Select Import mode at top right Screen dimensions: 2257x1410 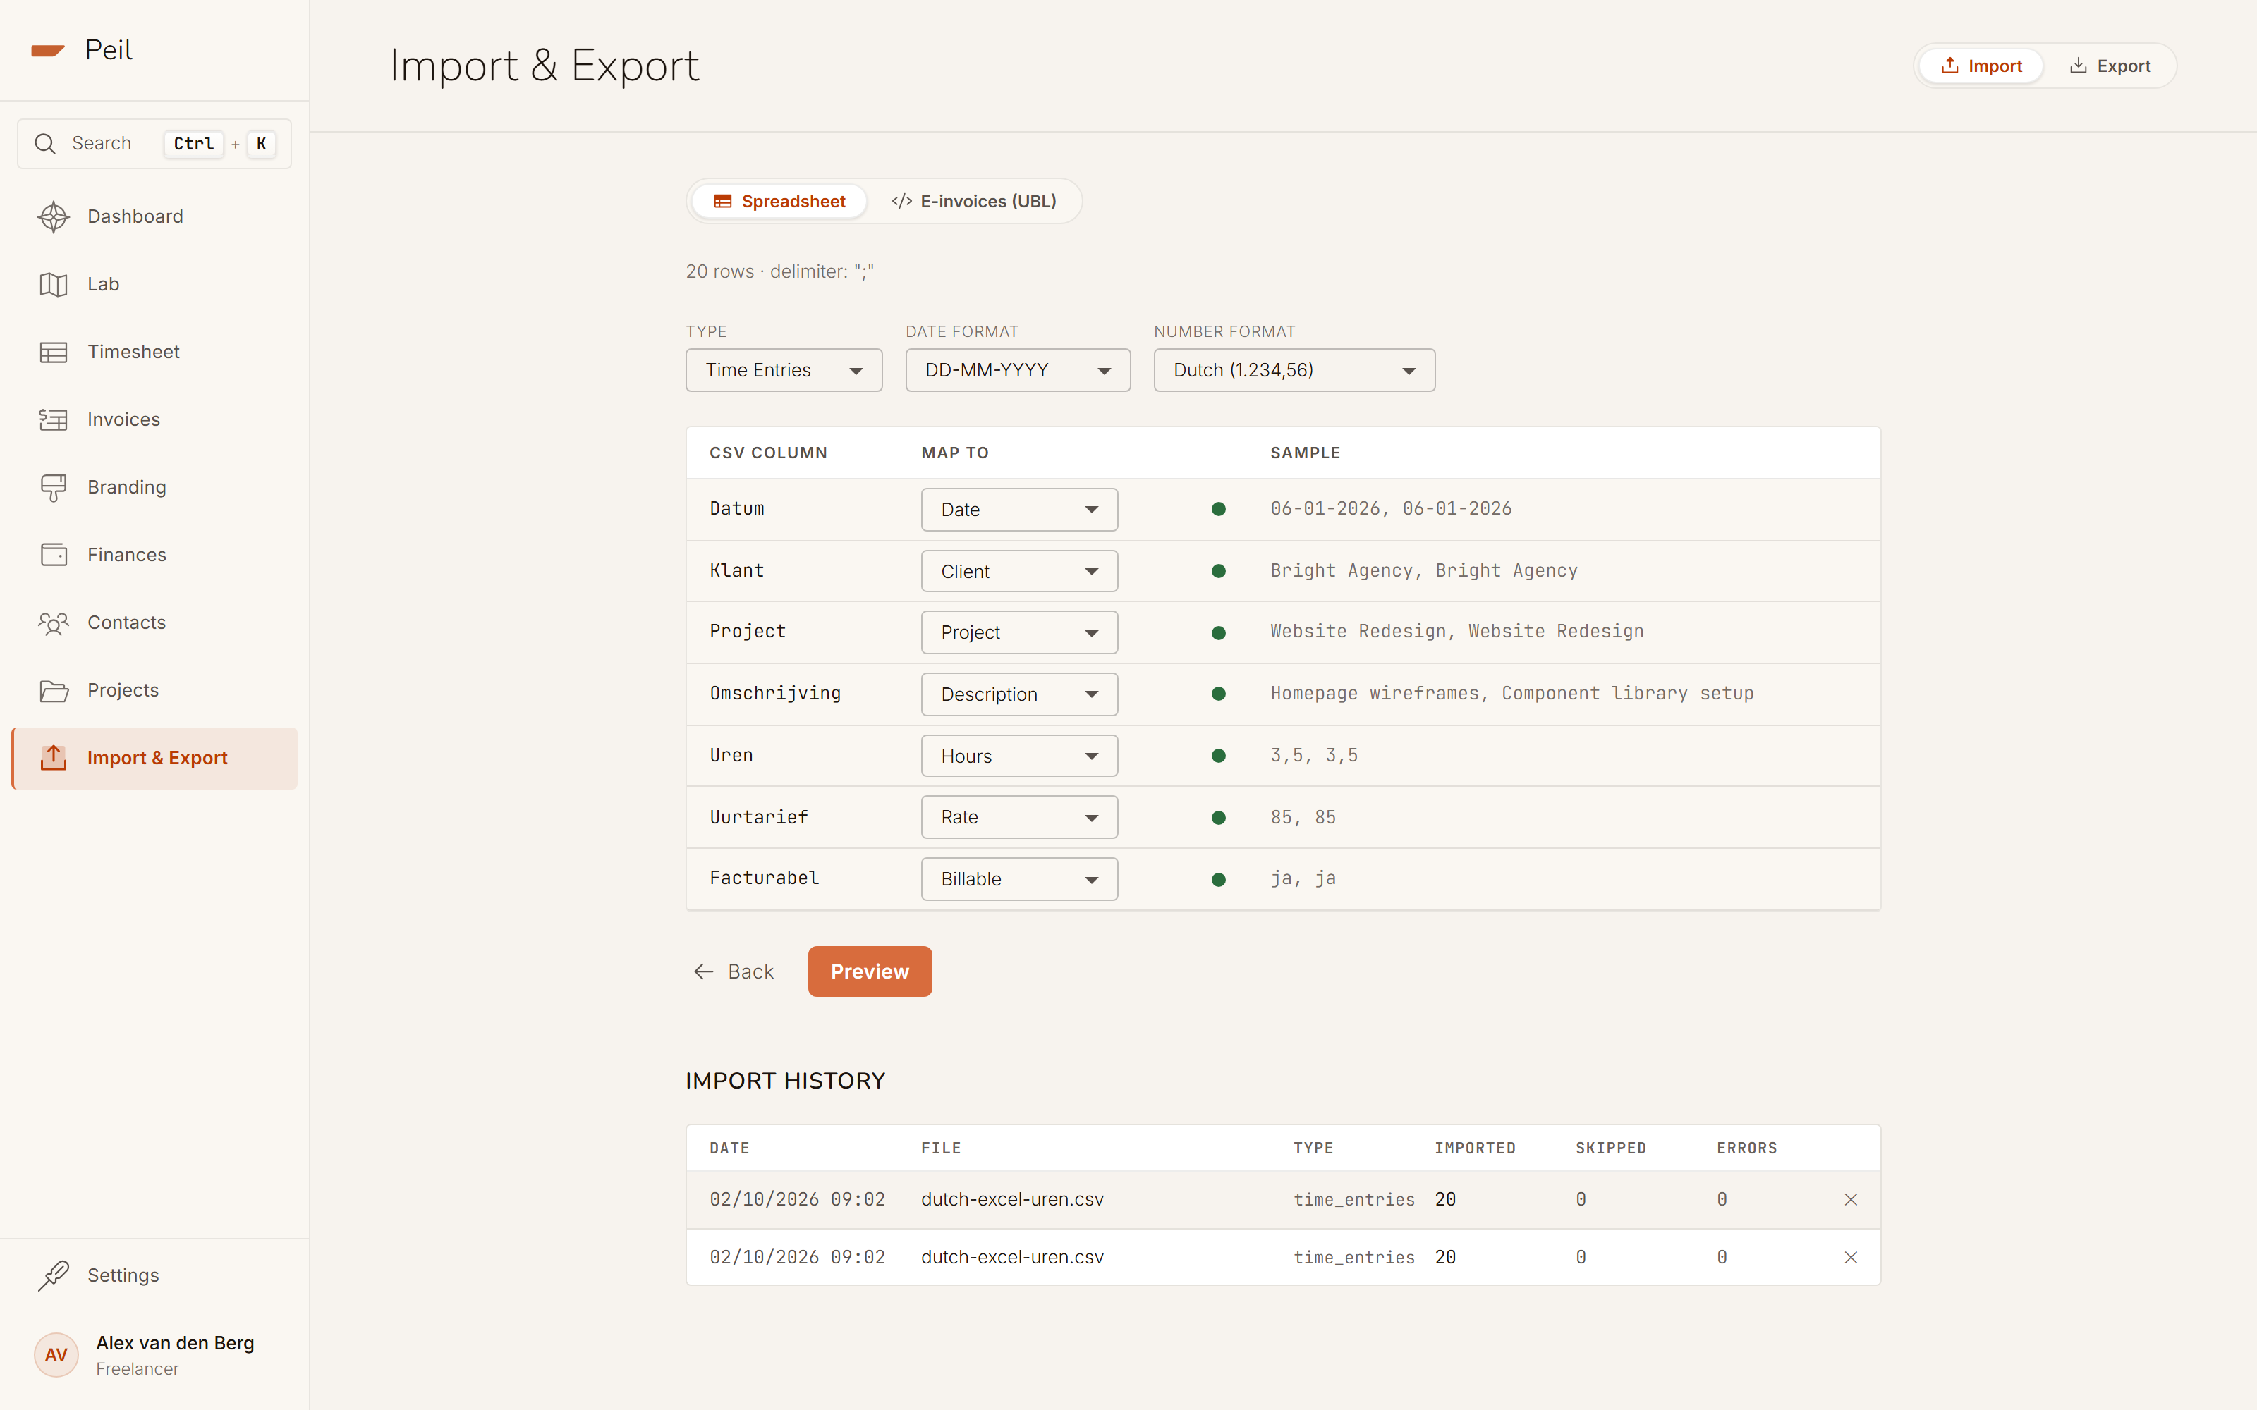tap(1981, 66)
